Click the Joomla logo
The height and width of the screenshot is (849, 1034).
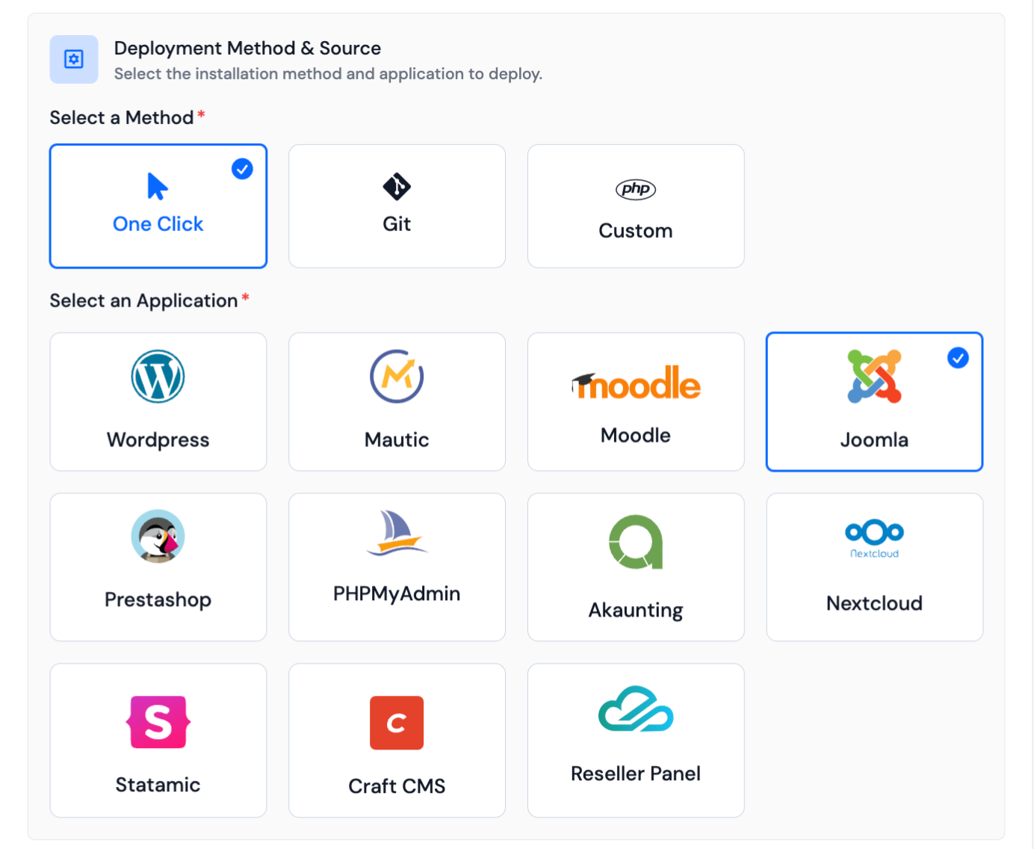[874, 377]
